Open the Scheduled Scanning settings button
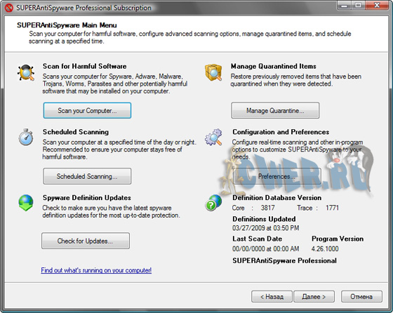 tap(87, 176)
